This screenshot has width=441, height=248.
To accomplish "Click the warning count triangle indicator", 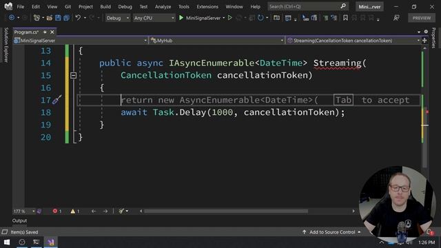I will click(x=75, y=211).
